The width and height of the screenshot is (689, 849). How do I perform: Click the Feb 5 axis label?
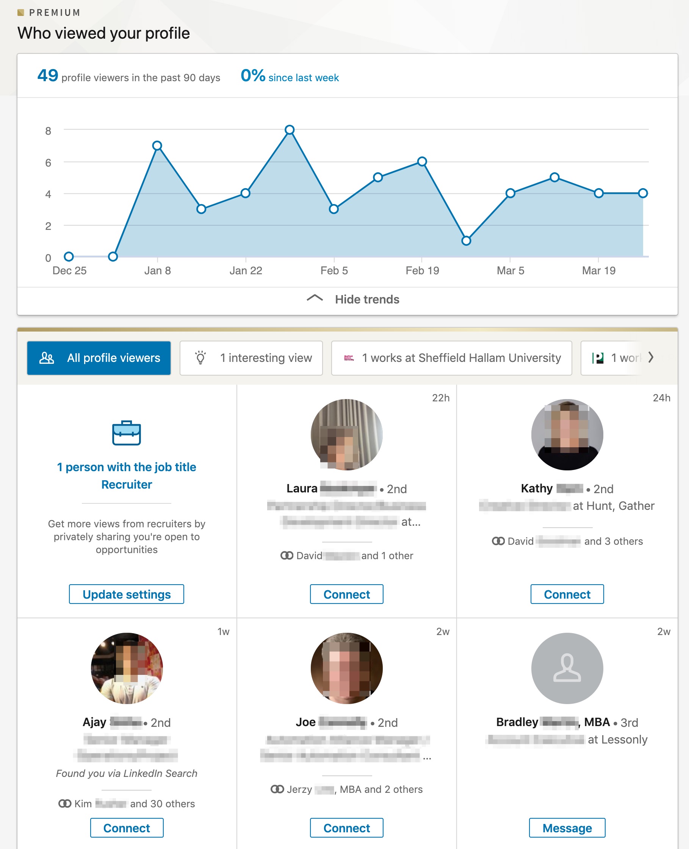click(x=334, y=270)
